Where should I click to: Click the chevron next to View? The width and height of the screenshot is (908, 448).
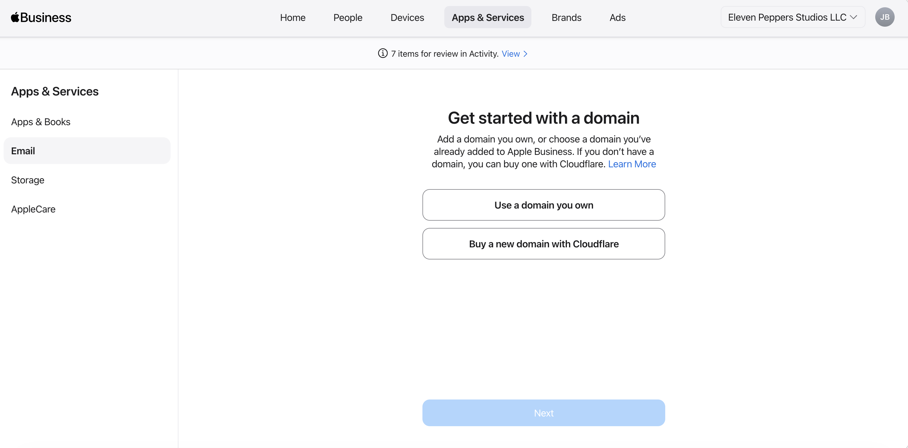tap(526, 54)
